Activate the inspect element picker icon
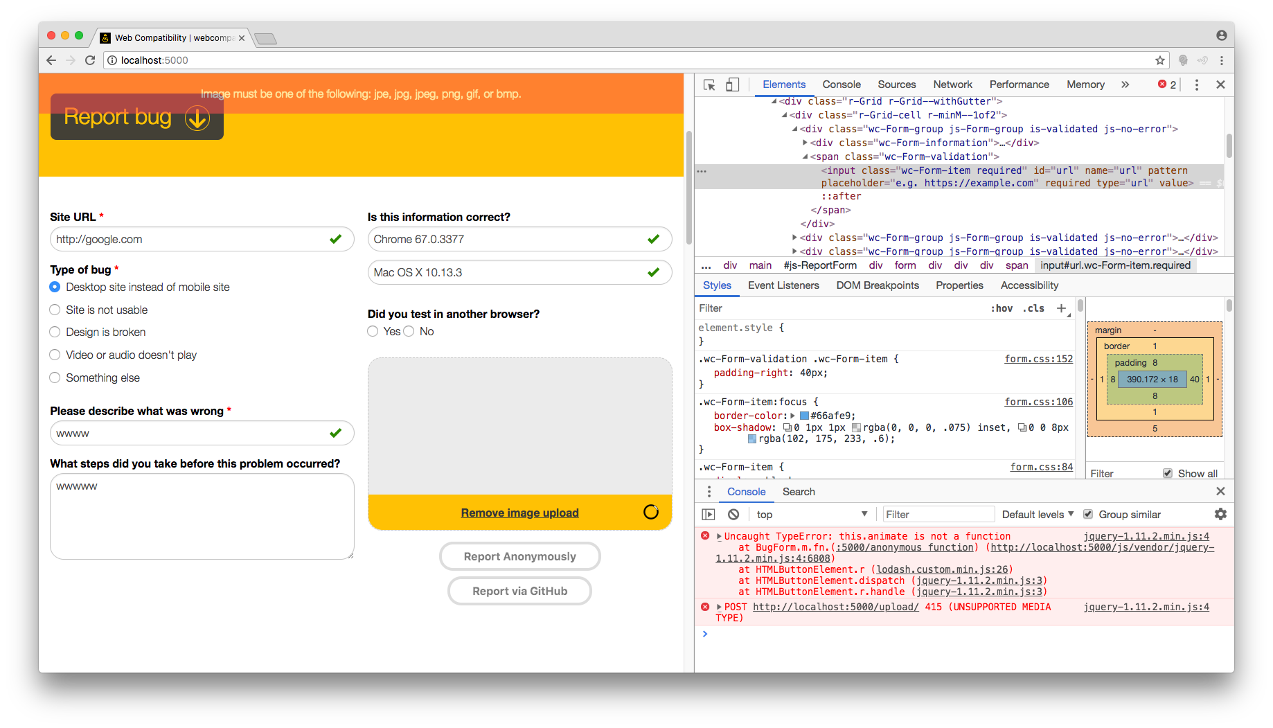Screen dimensions: 1273x728 709,85
